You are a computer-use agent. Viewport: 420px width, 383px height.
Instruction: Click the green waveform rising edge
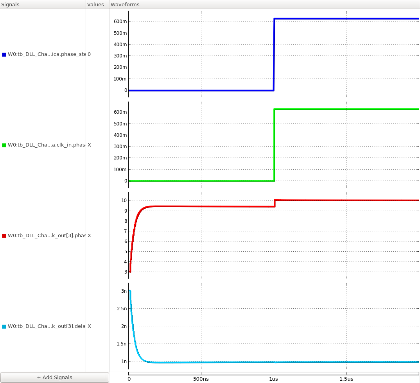[x=274, y=145]
